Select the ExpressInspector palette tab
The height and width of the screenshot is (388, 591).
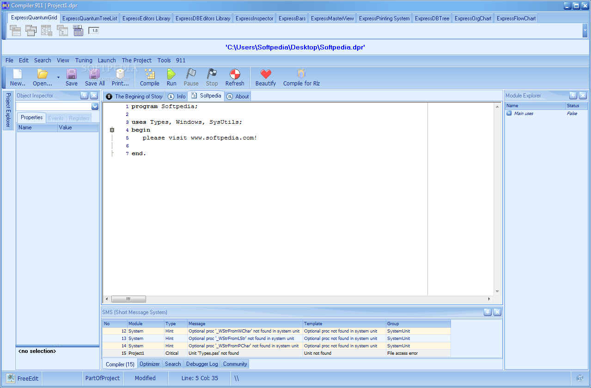pos(255,18)
